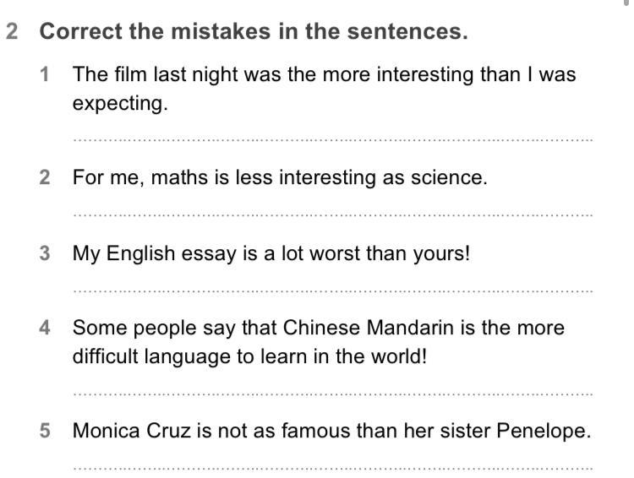Click the name 'Penelope' in sentence 5
Viewport: 634px width, 478px height.
[x=544, y=431]
